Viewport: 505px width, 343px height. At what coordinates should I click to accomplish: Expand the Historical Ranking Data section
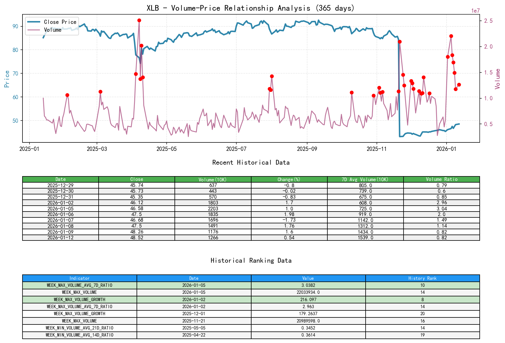coord(251,260)
